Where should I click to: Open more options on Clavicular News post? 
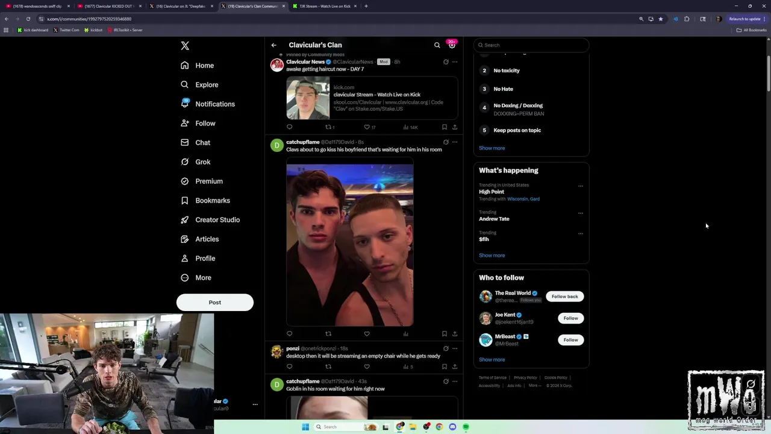click(x=455, y=61)
